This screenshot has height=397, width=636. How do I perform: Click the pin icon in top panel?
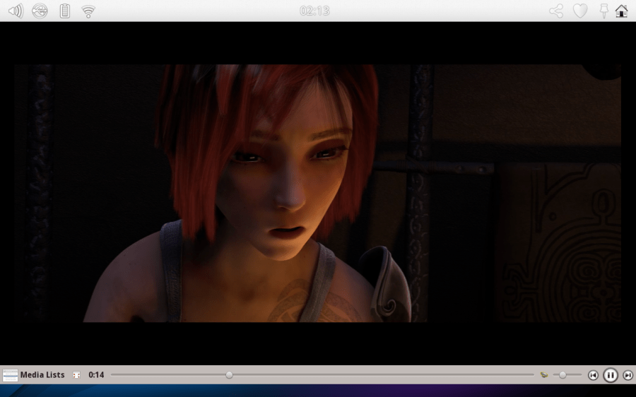coord(603,11)
